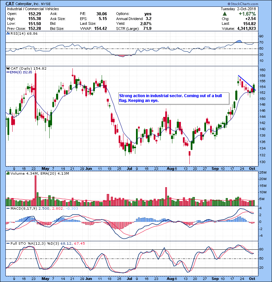Image resolution: width=272 pixels, height=282 pixels.
Task: Click the EMA(8) 152.85 legend text
Action: (x=21, y=72)
